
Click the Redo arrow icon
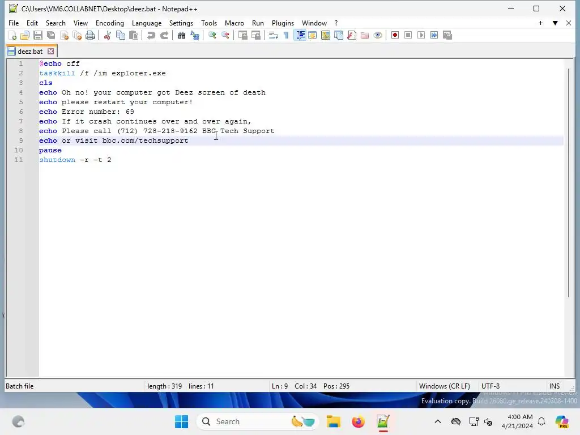(164, 35)
